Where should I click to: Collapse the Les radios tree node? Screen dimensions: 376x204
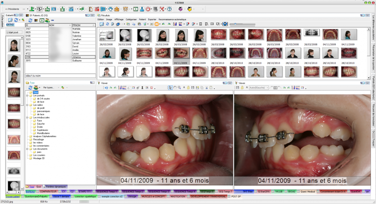click(x=27, y=105)
